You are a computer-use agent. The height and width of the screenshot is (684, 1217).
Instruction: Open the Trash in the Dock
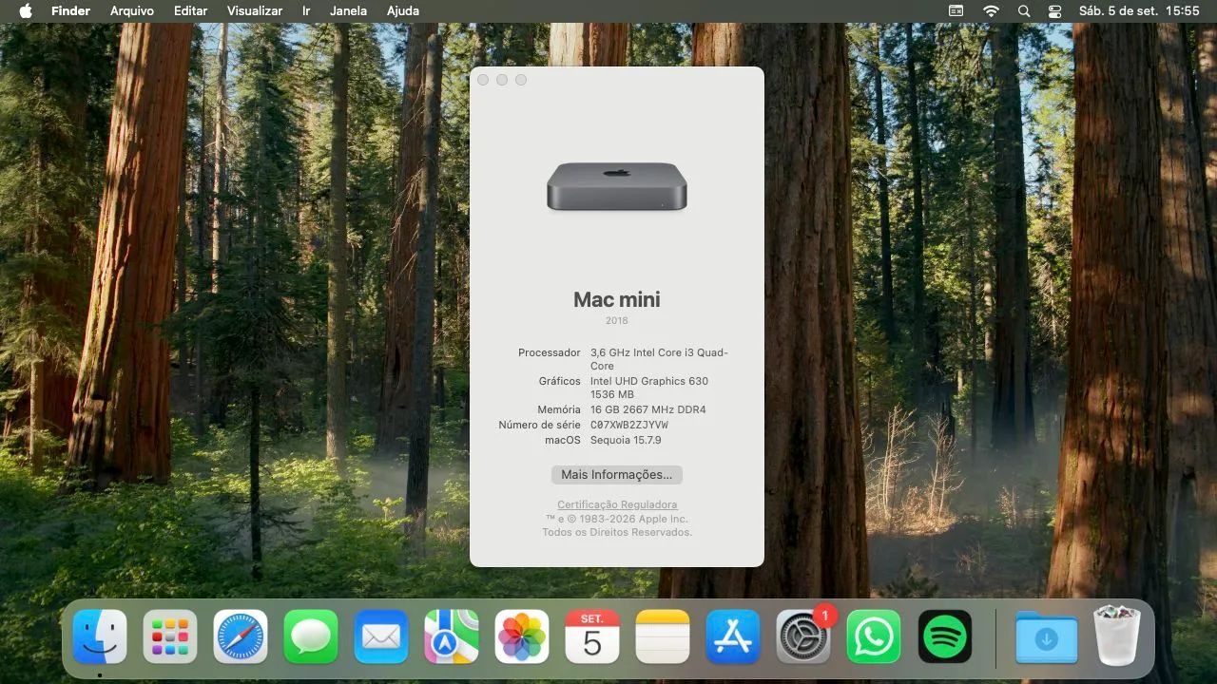[1117, 636]
